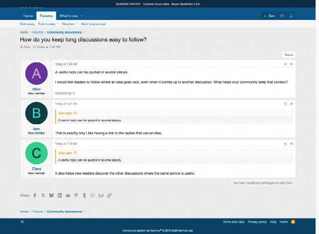Click the Today at 7:47 AM timestamp
The width and height of the screenshot is (319, 234).
click(x=66, y=104)
